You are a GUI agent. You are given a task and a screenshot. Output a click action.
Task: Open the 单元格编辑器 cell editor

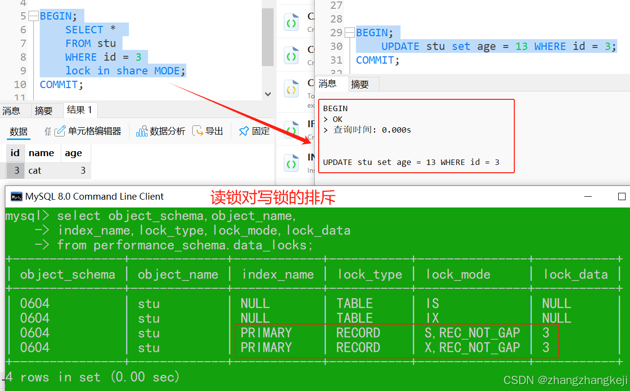89,131
